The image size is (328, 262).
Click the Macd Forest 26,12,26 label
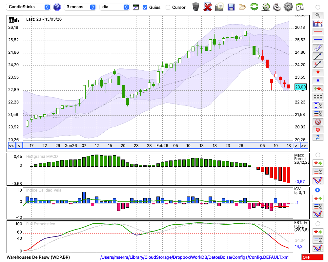(x=301, y=159)
